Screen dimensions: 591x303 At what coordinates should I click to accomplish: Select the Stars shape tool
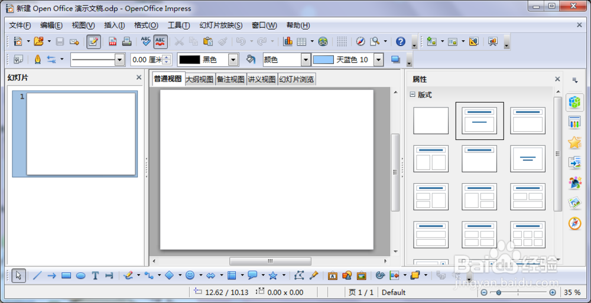[273, 275]
